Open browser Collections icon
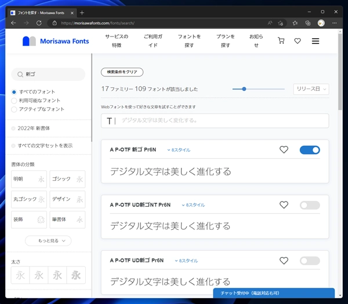 pyautogui.click(x=308, y=23)
